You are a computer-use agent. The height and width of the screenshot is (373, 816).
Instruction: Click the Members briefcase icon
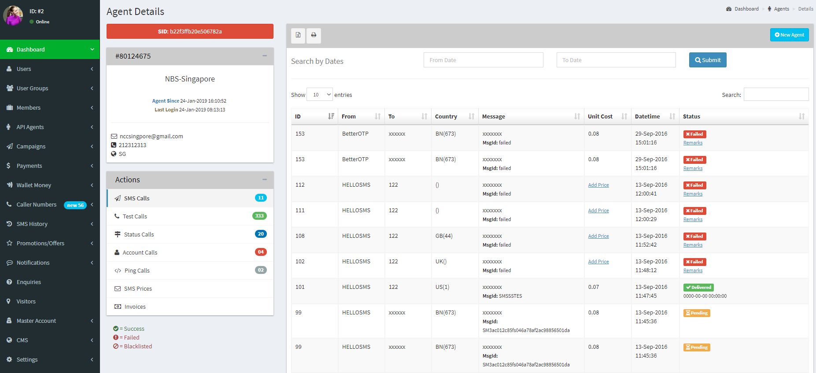(x=10, y=107)
